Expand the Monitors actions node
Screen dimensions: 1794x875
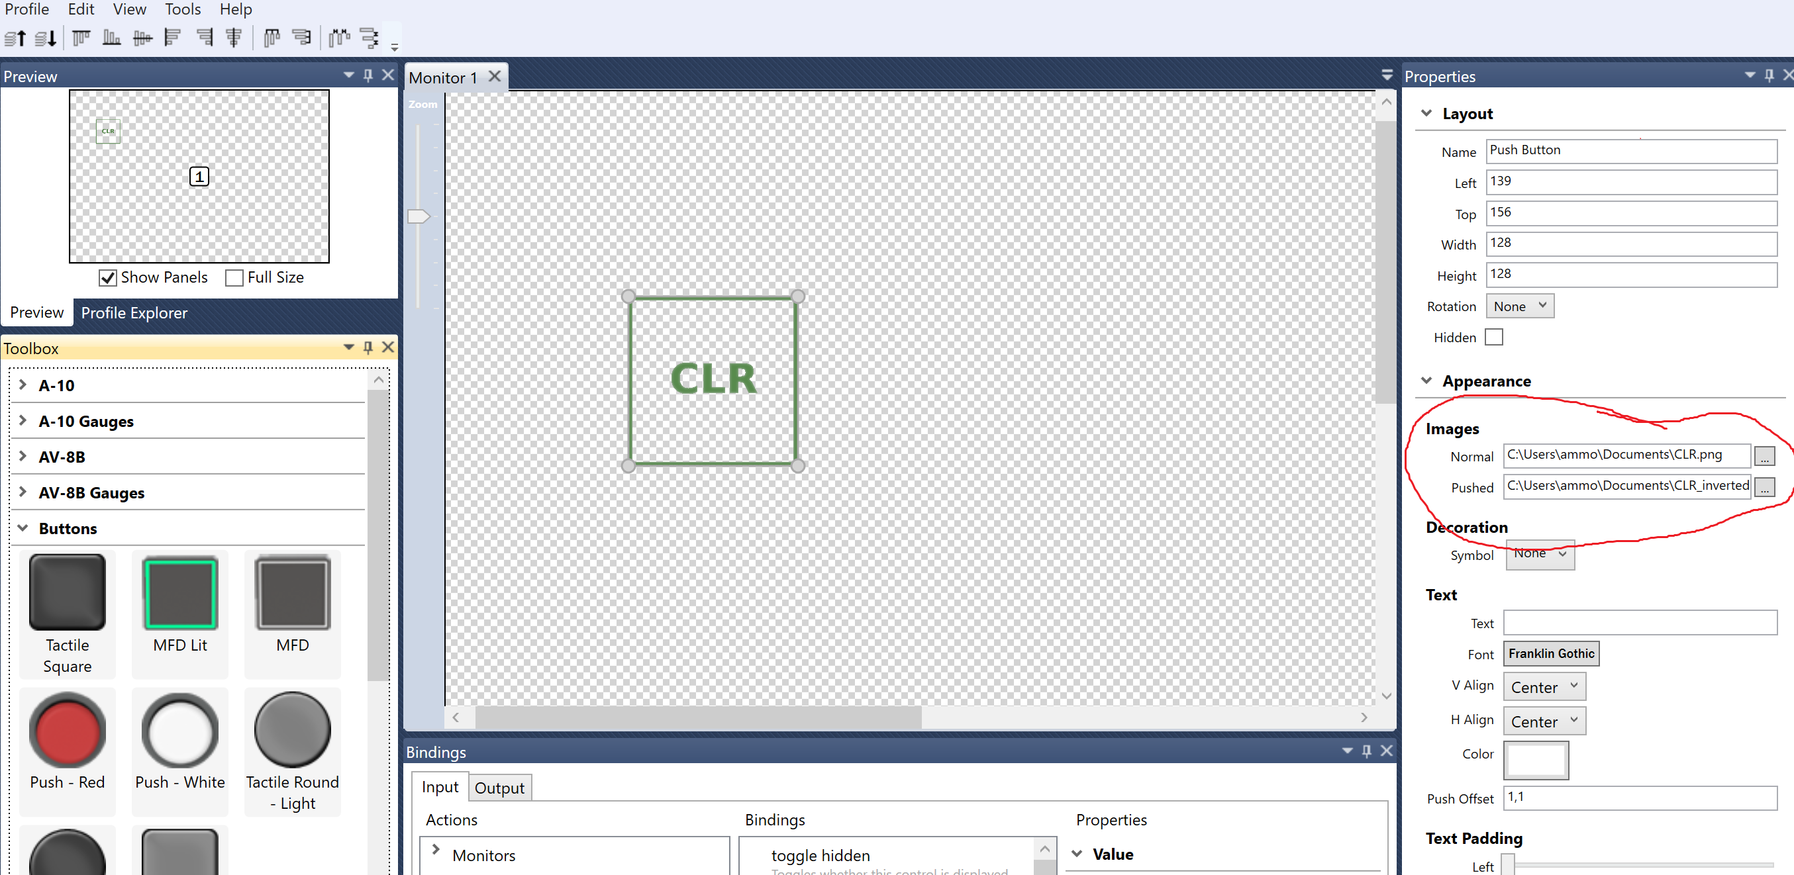(436, 849)
